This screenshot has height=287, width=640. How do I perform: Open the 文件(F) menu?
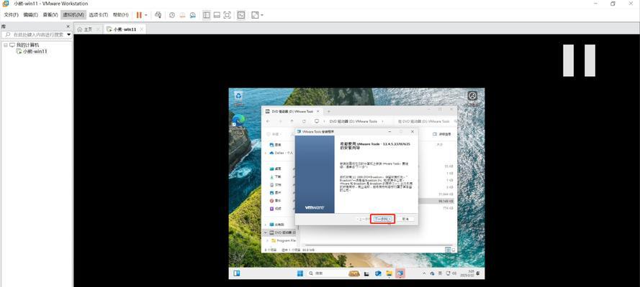(x=11, y=15)
